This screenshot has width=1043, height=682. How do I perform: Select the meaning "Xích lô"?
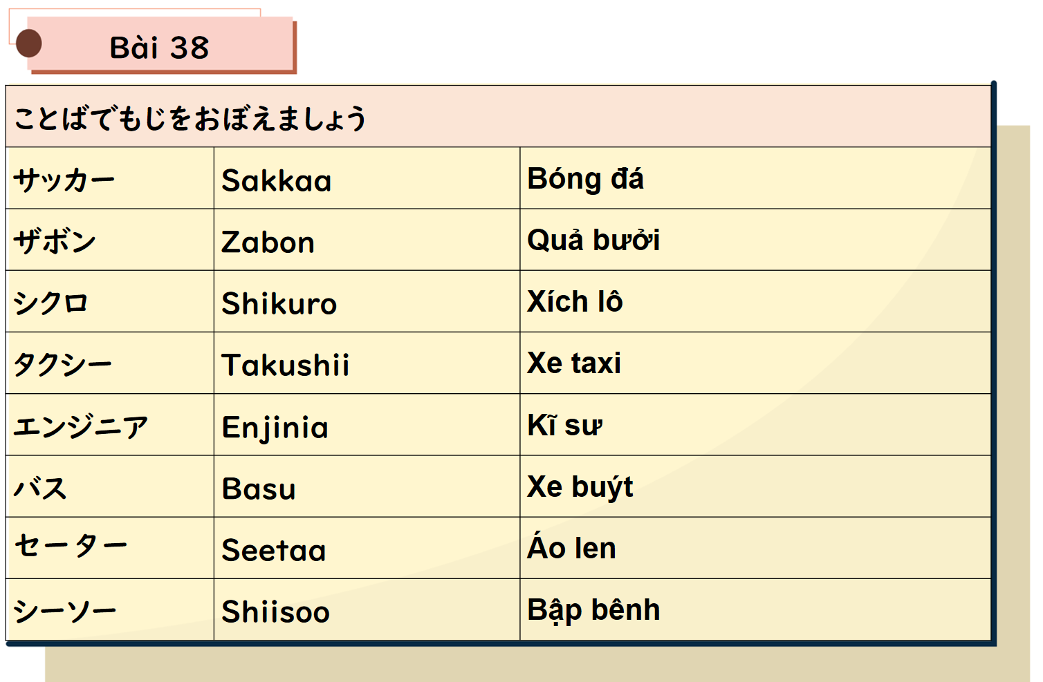575,302
